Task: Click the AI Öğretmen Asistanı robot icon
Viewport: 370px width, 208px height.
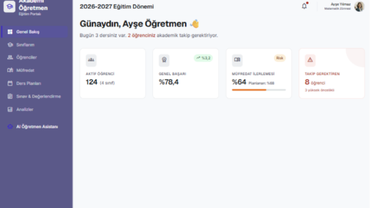Action: tap(10, 127)
